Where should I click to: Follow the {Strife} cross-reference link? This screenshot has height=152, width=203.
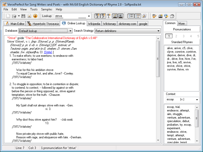[x=48, y=52]
